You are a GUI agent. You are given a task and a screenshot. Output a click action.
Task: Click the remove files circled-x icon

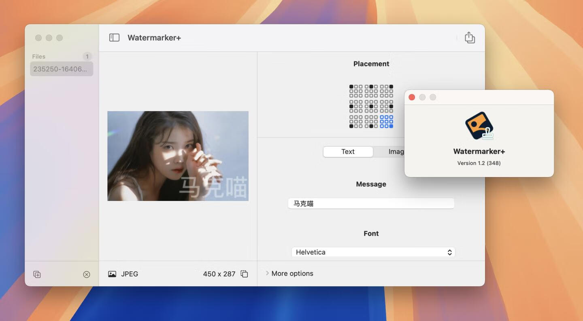(87, 275)
